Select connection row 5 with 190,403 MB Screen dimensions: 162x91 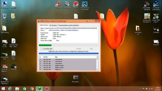[x=68, y=67]
